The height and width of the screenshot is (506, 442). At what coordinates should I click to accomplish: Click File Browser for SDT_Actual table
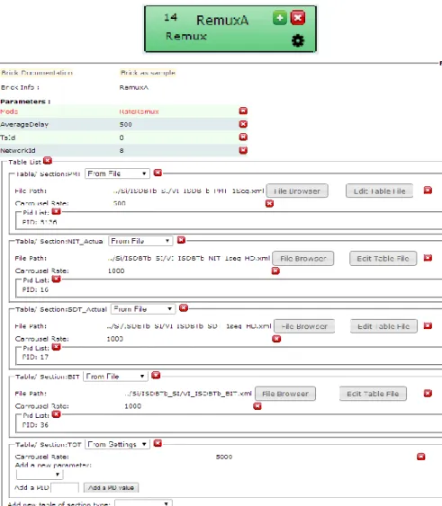click(x=304, y=326)
